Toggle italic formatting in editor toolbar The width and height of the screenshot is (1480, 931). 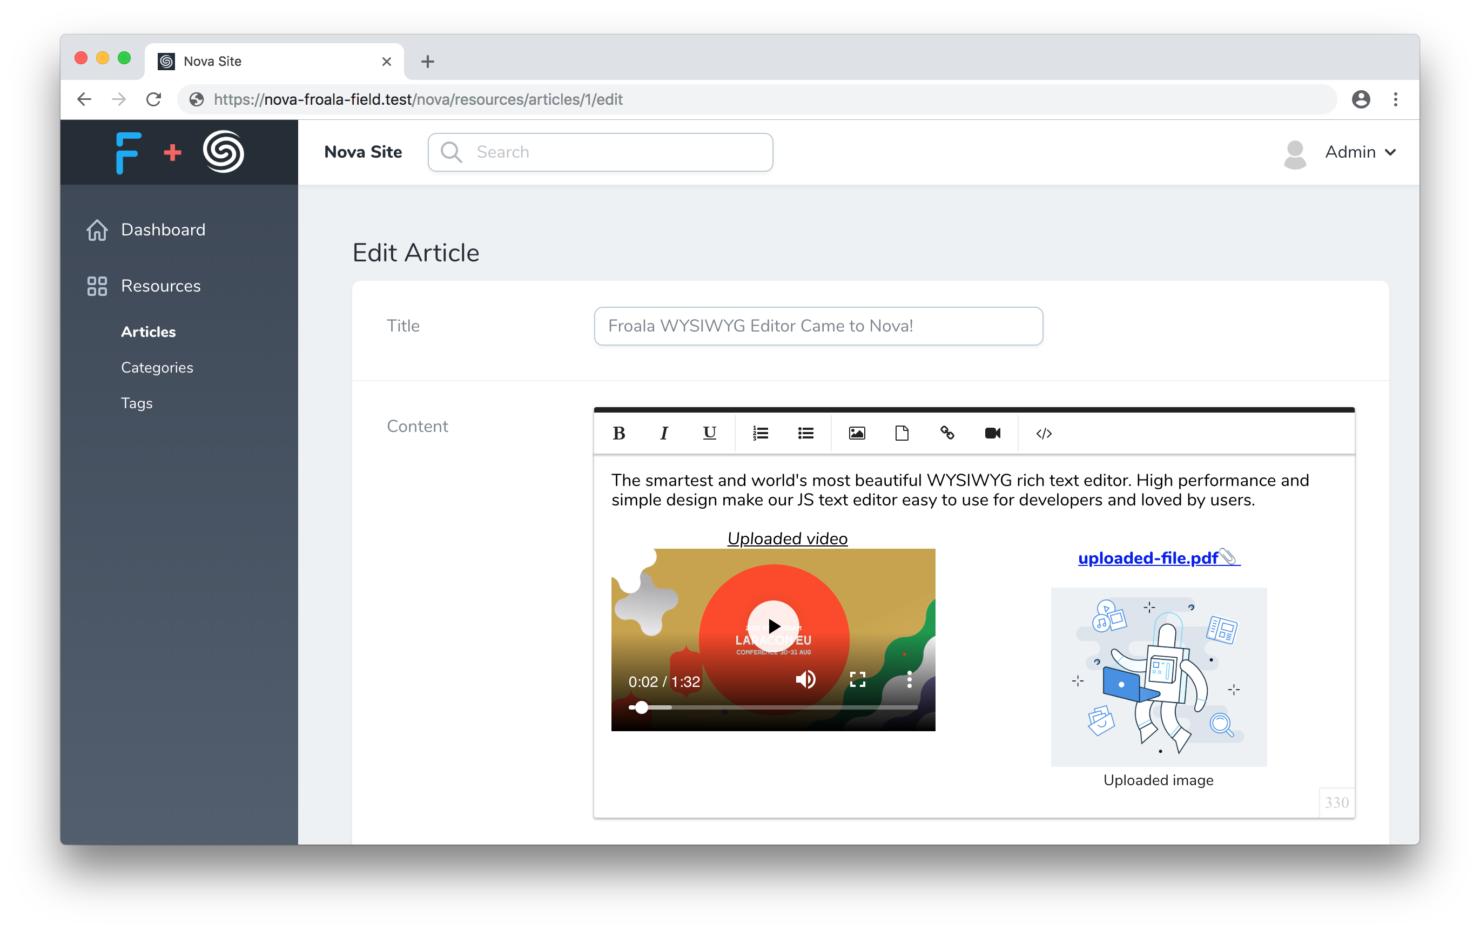coord(664,433)
